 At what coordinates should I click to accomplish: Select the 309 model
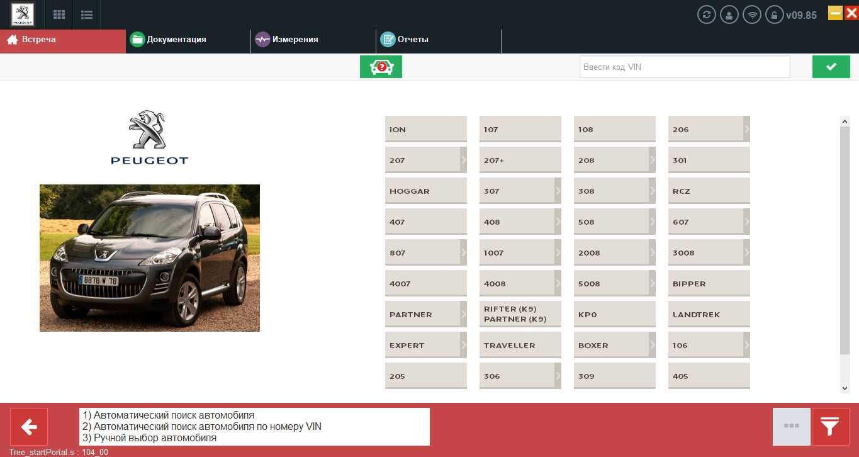coord(615,376)
